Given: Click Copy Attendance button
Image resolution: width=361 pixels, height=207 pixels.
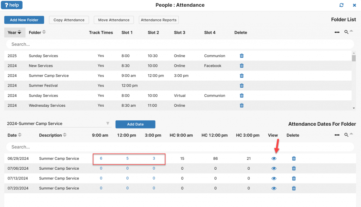Looking at the screenshot, I should click(69, 20).
